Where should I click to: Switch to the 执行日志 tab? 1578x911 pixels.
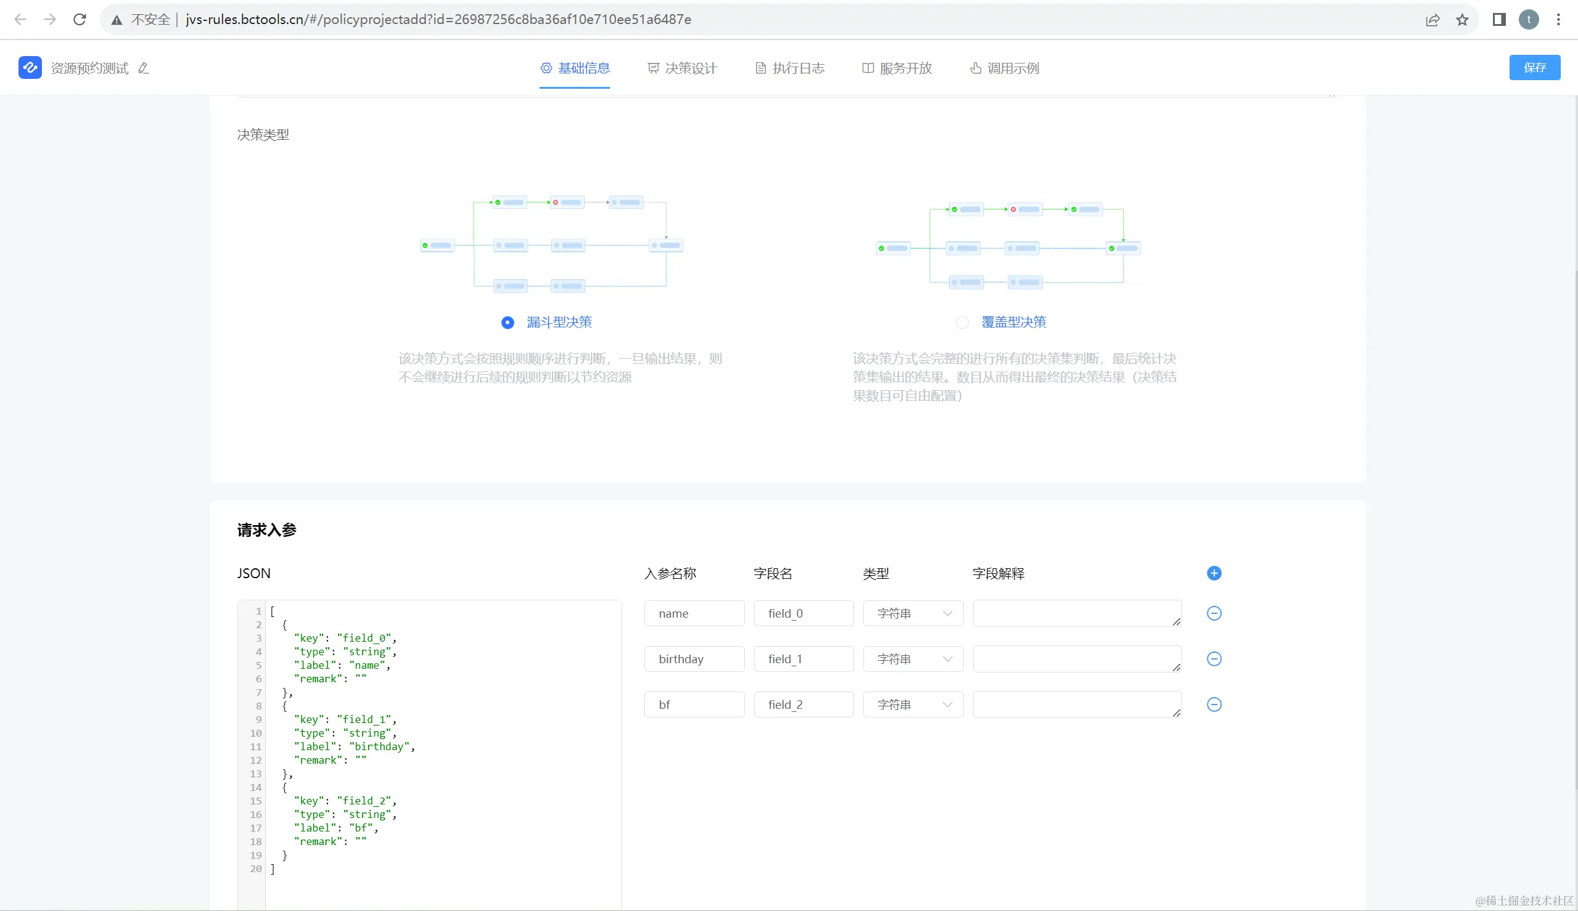point(790,68)
